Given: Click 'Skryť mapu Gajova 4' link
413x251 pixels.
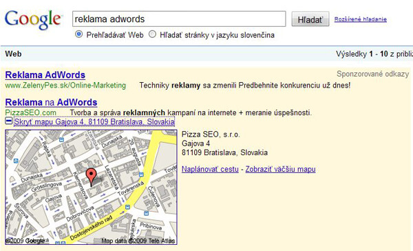Looking at the screenshot, I should (94, 121).
